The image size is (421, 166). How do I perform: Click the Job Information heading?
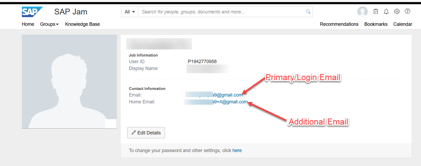[143, 55]
